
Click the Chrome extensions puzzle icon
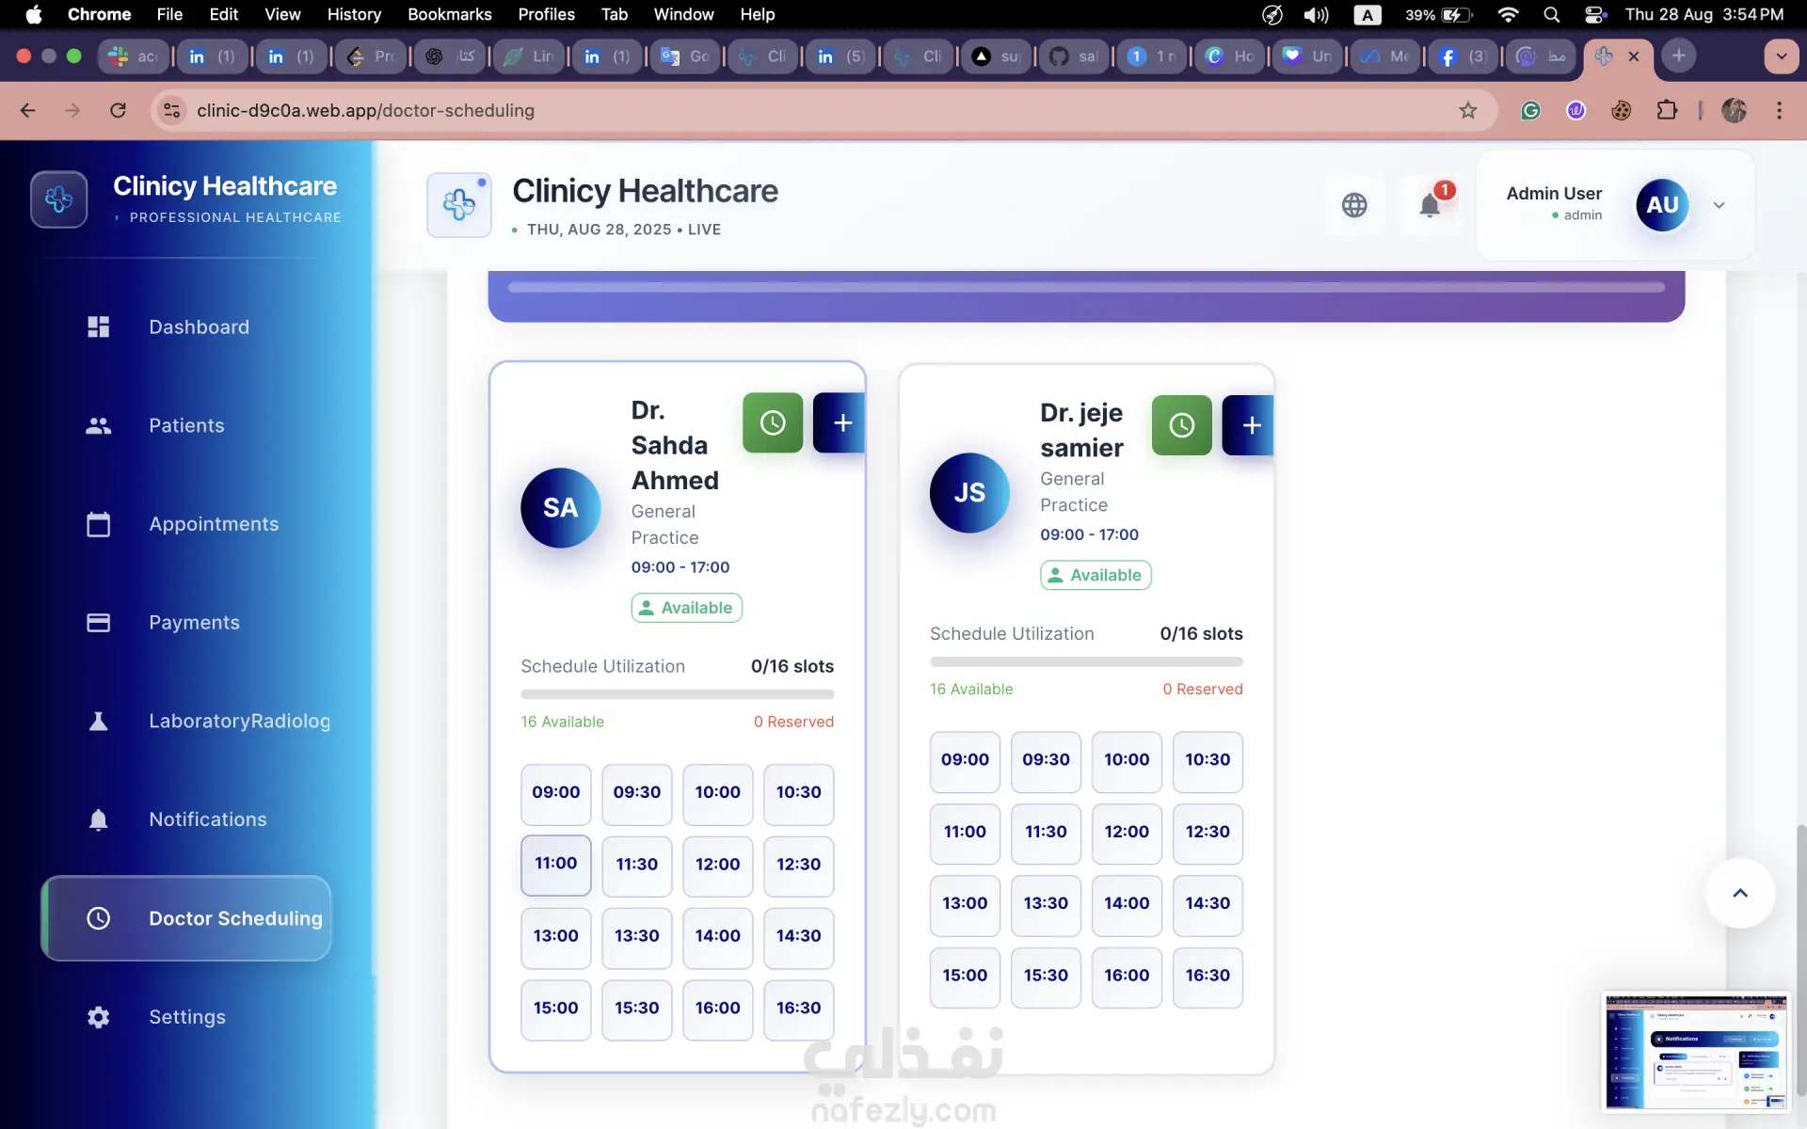pyautogui.click(x=1666, y=110)
